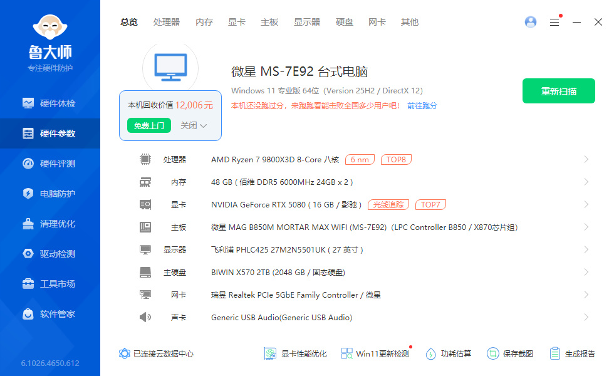614x376 pixels.
Task: Switch to the 其他 tab
Action: pos(410,23)
